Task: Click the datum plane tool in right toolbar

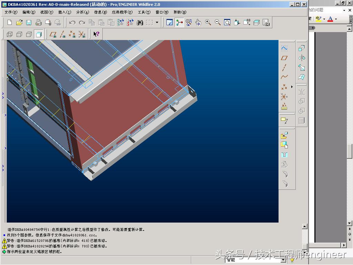Action: (284, 58)
